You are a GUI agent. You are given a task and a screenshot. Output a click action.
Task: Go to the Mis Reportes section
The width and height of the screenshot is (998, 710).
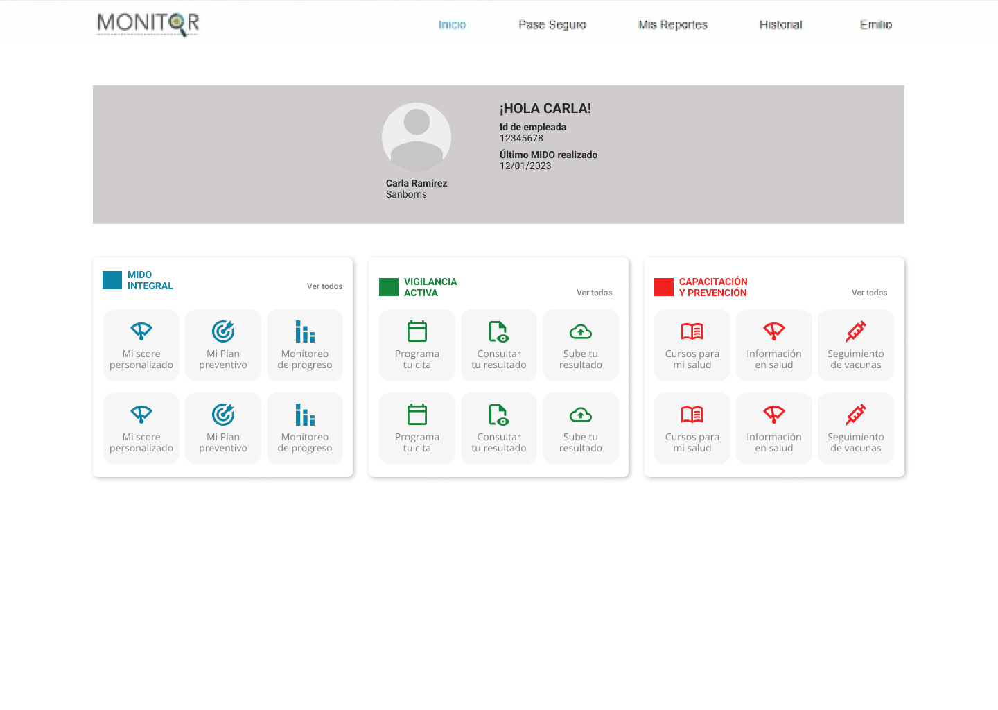[x=672, y=25]
